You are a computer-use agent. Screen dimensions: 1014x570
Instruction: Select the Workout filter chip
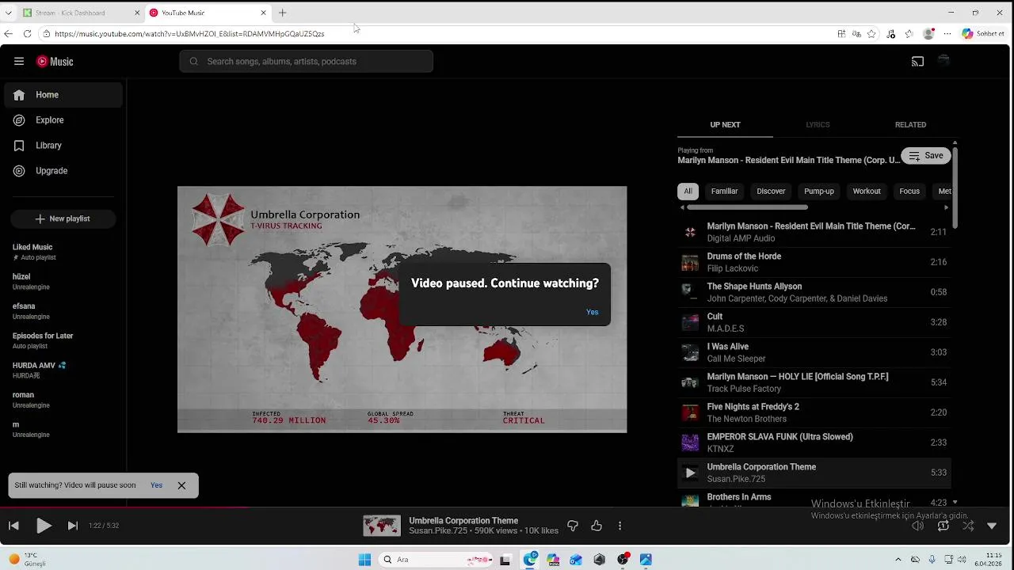pos(867,192)
